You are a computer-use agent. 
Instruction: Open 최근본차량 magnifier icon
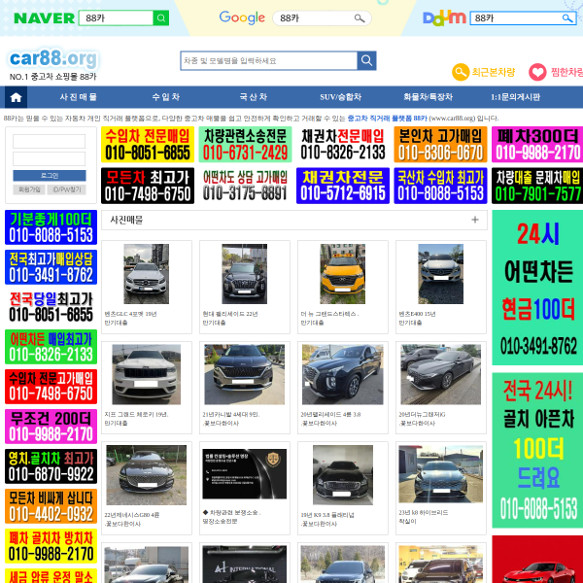coord(461,72)
